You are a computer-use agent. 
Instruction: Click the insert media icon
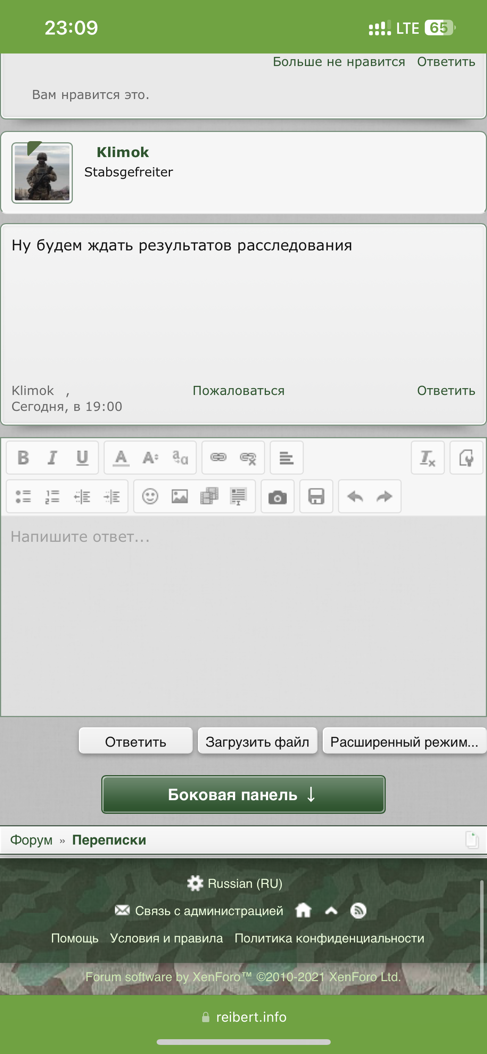(209, 496)
